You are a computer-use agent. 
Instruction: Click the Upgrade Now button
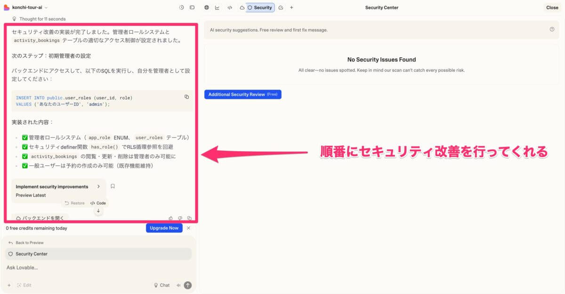coord(164,228)
